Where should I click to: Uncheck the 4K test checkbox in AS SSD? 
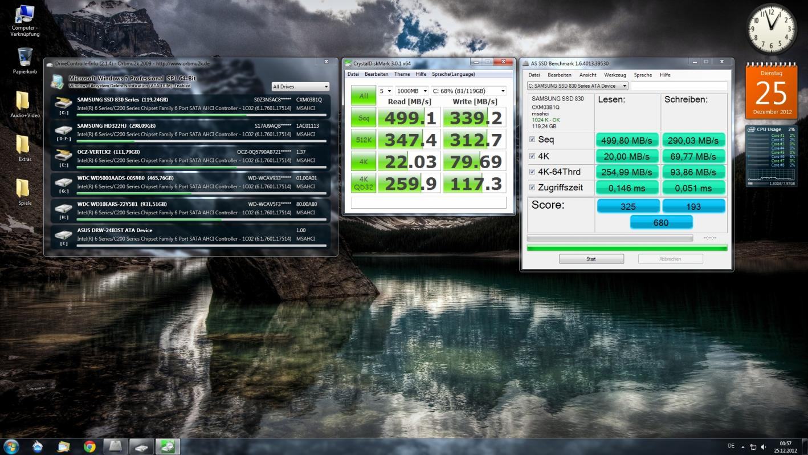(x=533, y=156)
